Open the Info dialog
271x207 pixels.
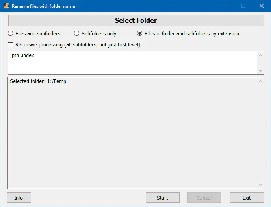pyautogui.click(x=19, y=198)
